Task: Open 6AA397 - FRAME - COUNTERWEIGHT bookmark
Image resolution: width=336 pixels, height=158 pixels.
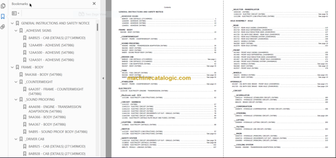Action: [x=56, y=91]
